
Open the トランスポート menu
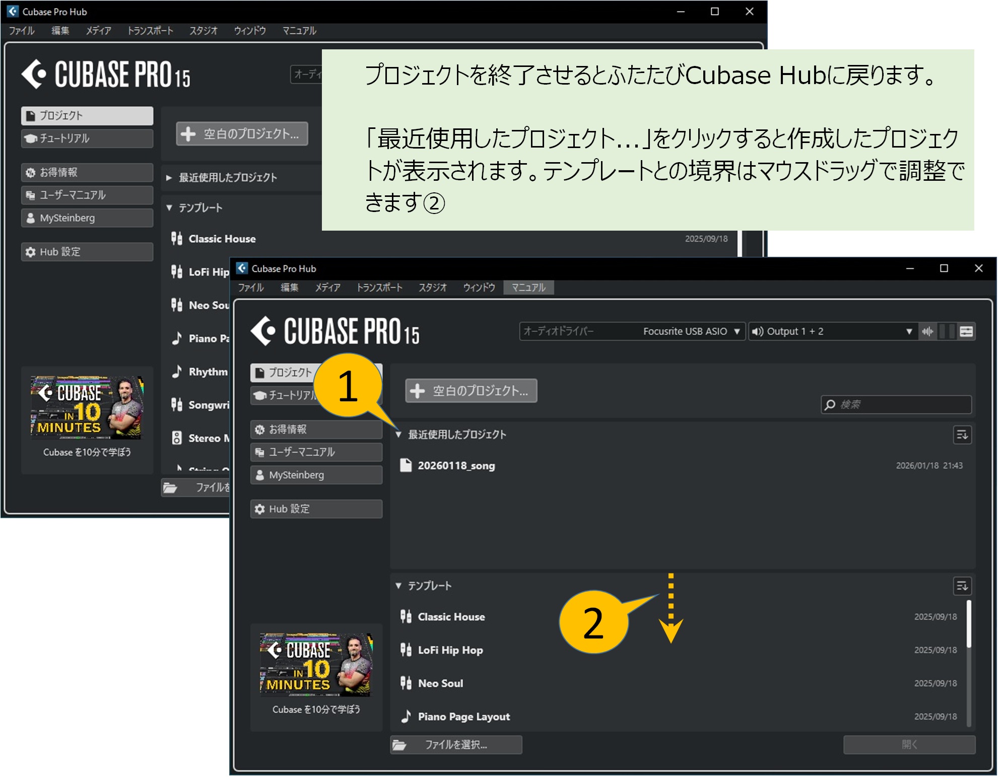coord(380,288)
